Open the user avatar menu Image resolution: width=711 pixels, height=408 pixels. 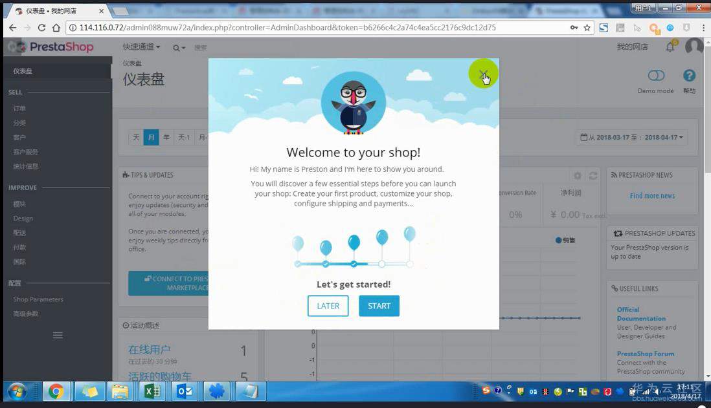[694, 47]
